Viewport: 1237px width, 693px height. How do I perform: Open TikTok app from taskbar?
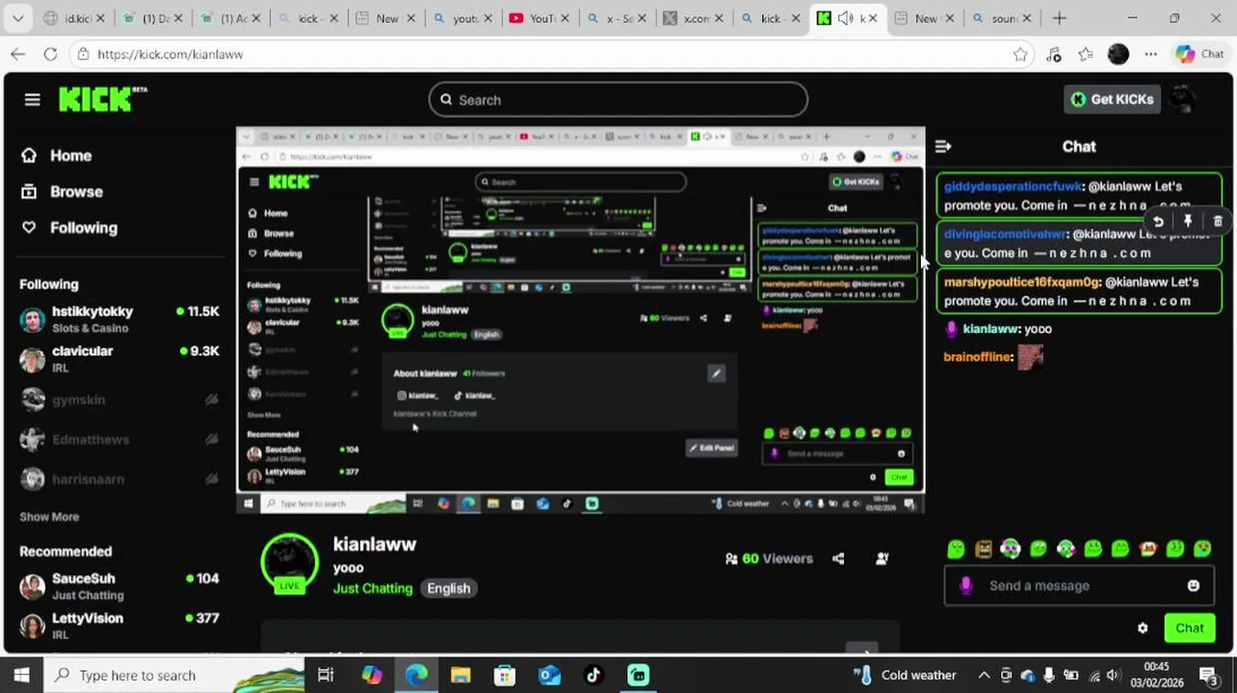coord(593,675)
